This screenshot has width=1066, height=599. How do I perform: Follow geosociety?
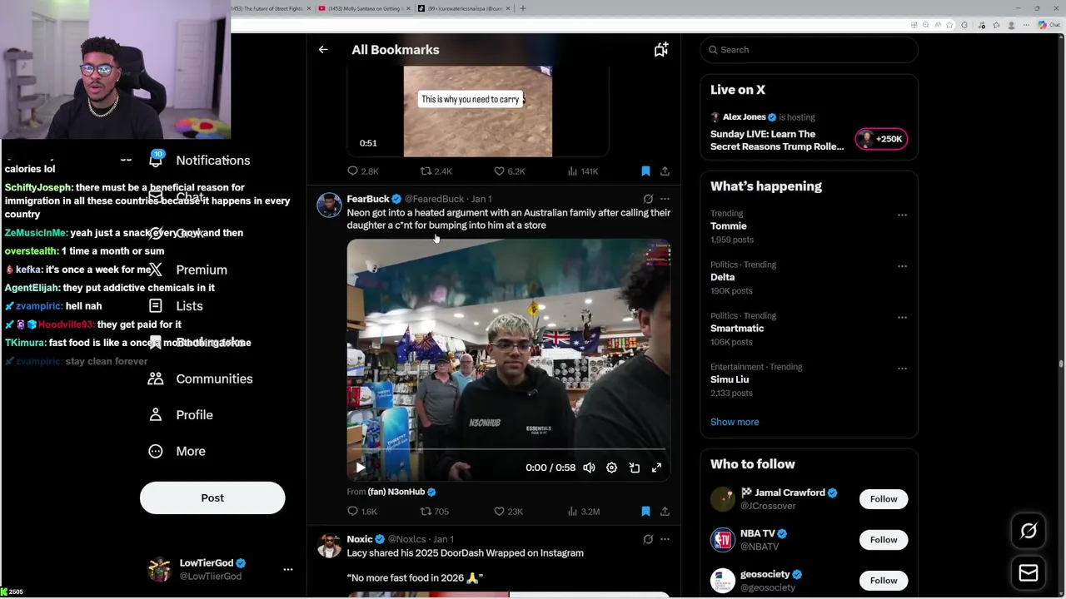point(884,581)
